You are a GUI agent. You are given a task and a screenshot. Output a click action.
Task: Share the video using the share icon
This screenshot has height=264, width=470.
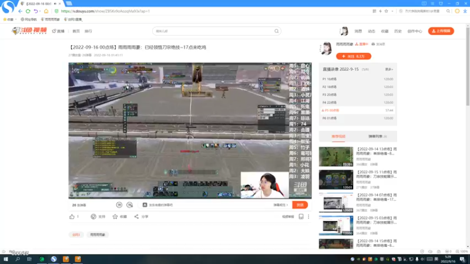coord(136,216)
